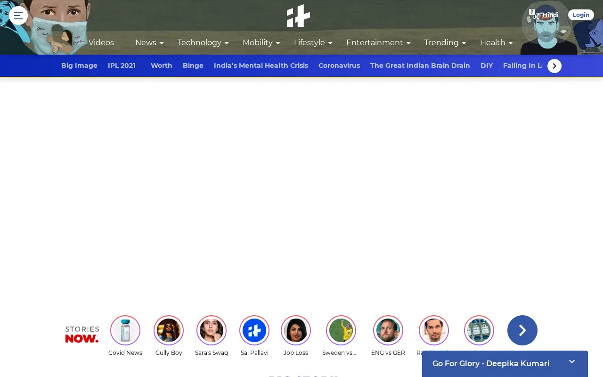Open The Great Indian Brain Drain
Image resolution: width=603 pixels, height=377 pixels.
[420, 66]
